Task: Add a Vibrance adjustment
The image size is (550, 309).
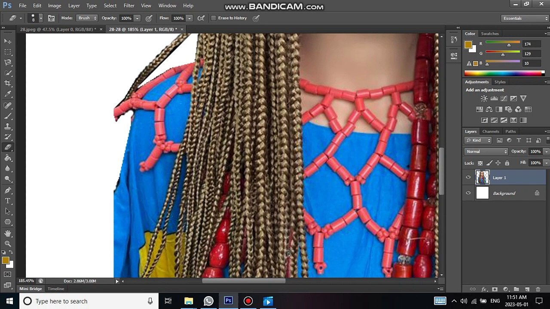Action: pos(523,99)
